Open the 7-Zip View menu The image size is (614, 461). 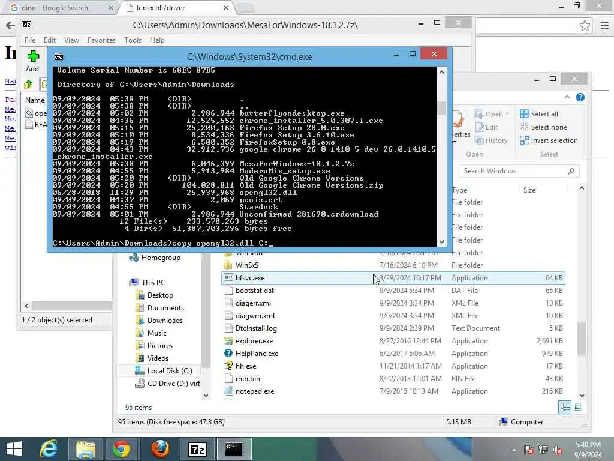[72, 40]
